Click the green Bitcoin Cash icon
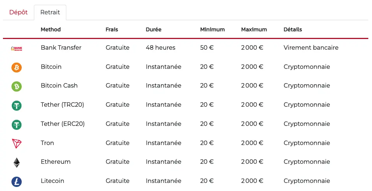Image resolution: width=372 pixels, height=191 pixels. coord(17,86)
